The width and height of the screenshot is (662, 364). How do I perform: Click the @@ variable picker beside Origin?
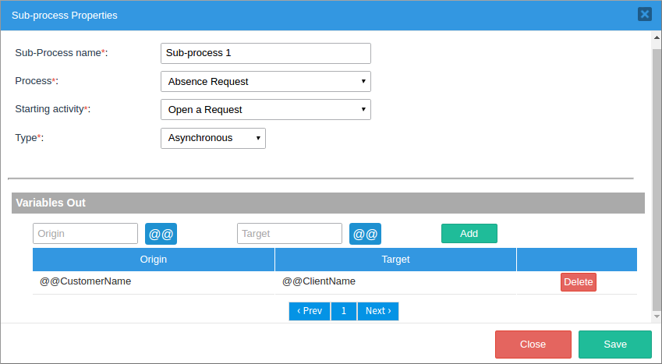click(161, 234)
